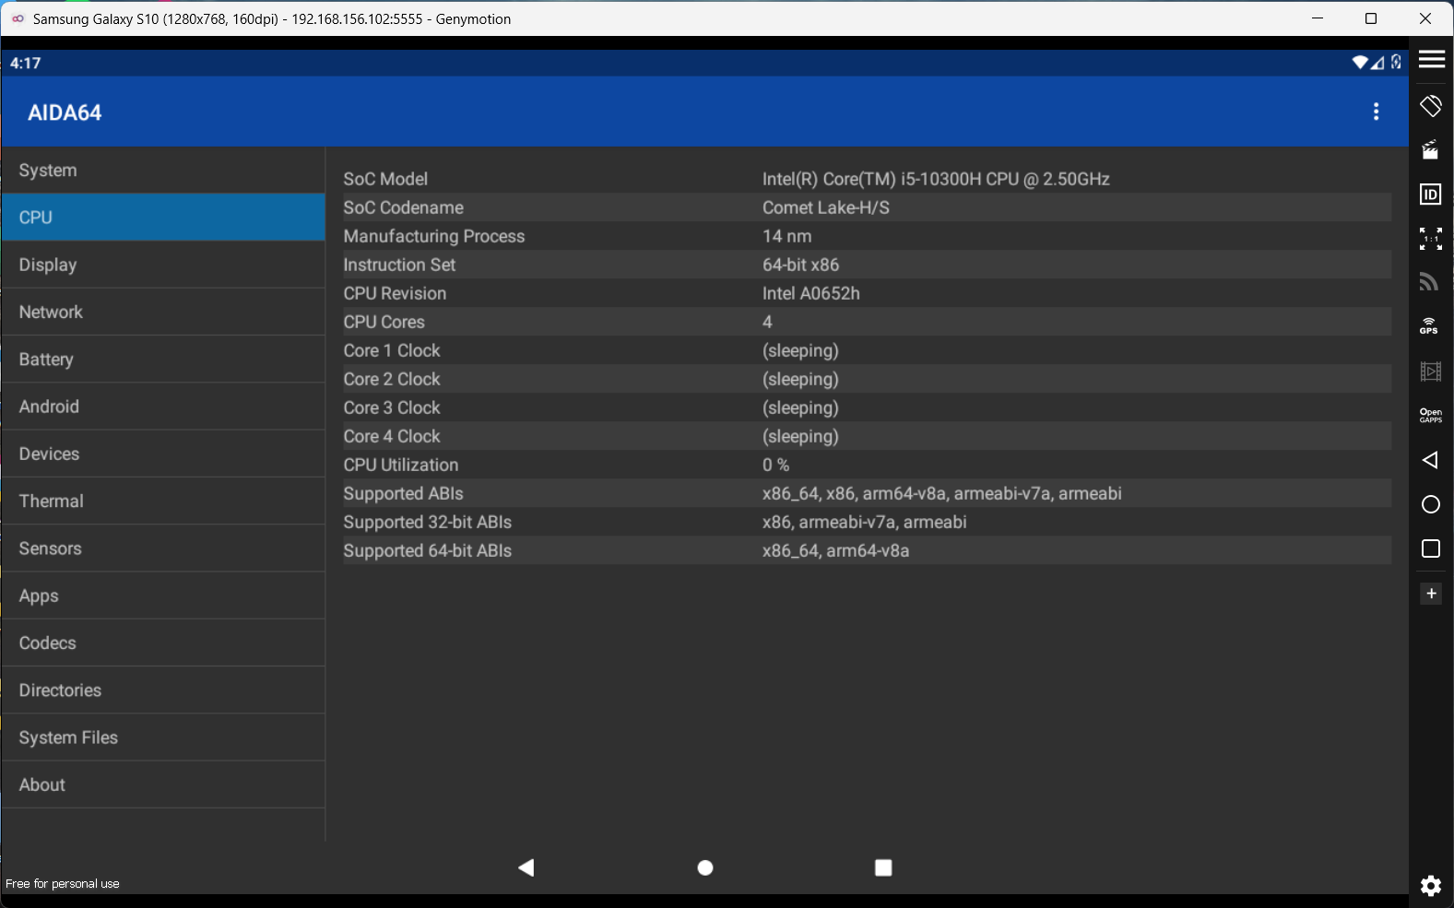Click the status bar clock showing 4:17

click(26, 63)
